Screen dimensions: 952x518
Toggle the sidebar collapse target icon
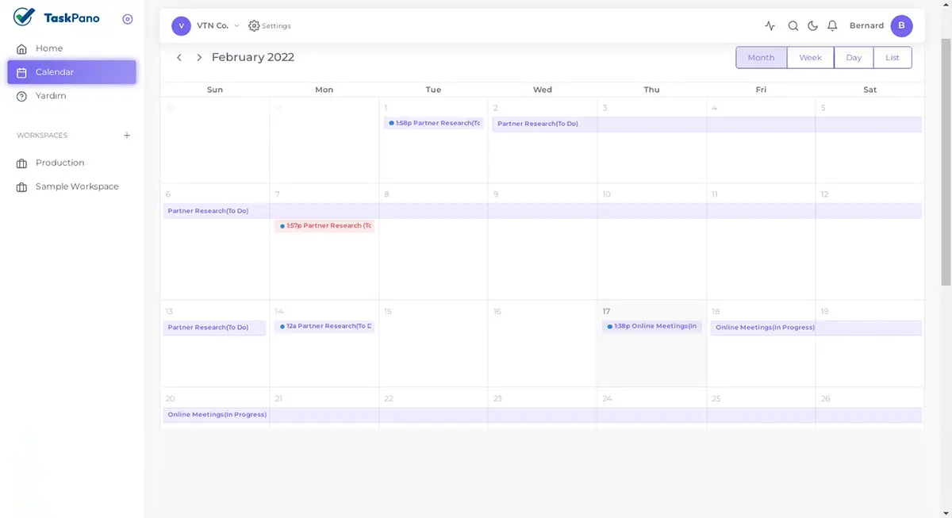point(128,19)
